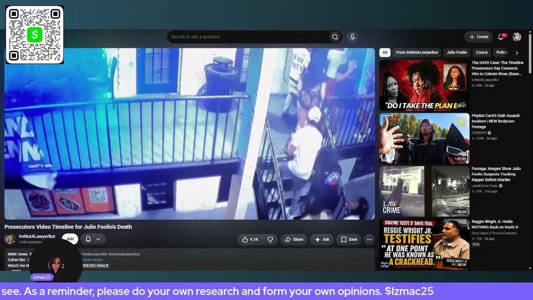
Task: Click "Once Upon a Time in Compton" channel
Action: pyautogui.click(x=494, y=233)
